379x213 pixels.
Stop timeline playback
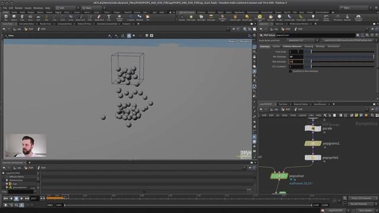(16, 199)
